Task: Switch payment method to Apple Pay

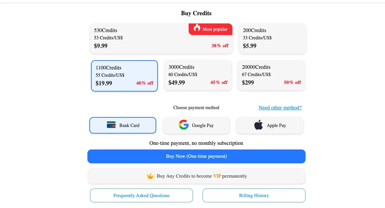Action: pyautogui.click(x=269, y=125)
